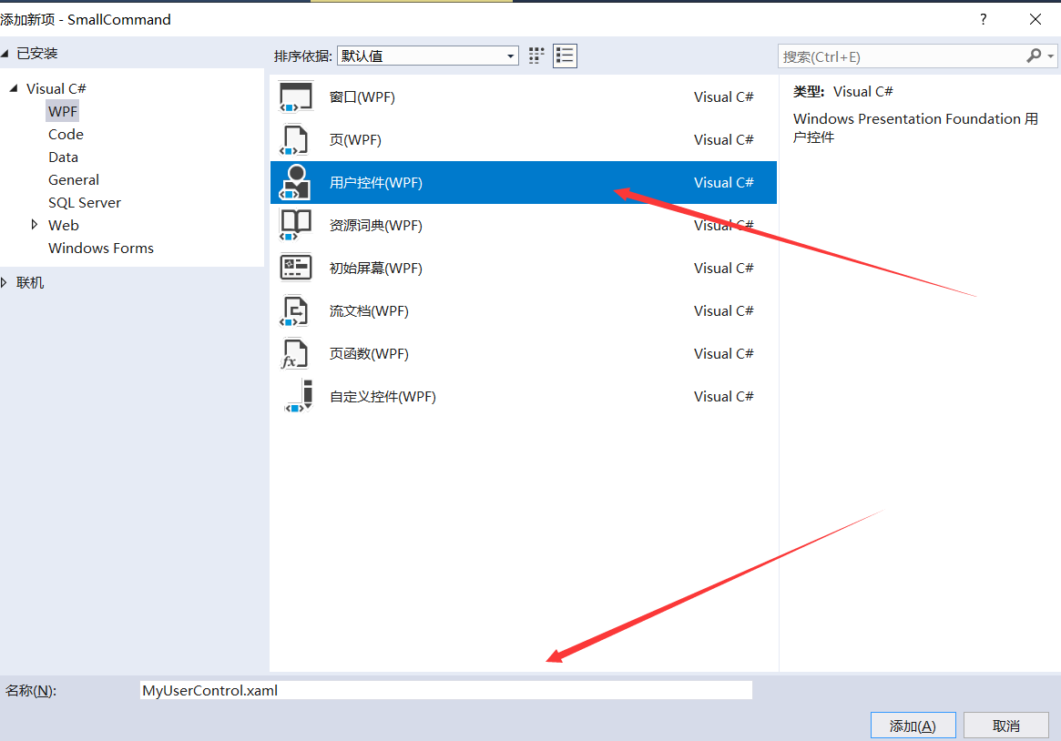The height and width of the screenshot is (741, 1061).
Task: Select the 窗口(WPF) template name
Action: point(362,96)
